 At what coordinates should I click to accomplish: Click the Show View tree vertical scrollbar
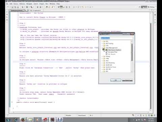point(132,56)
